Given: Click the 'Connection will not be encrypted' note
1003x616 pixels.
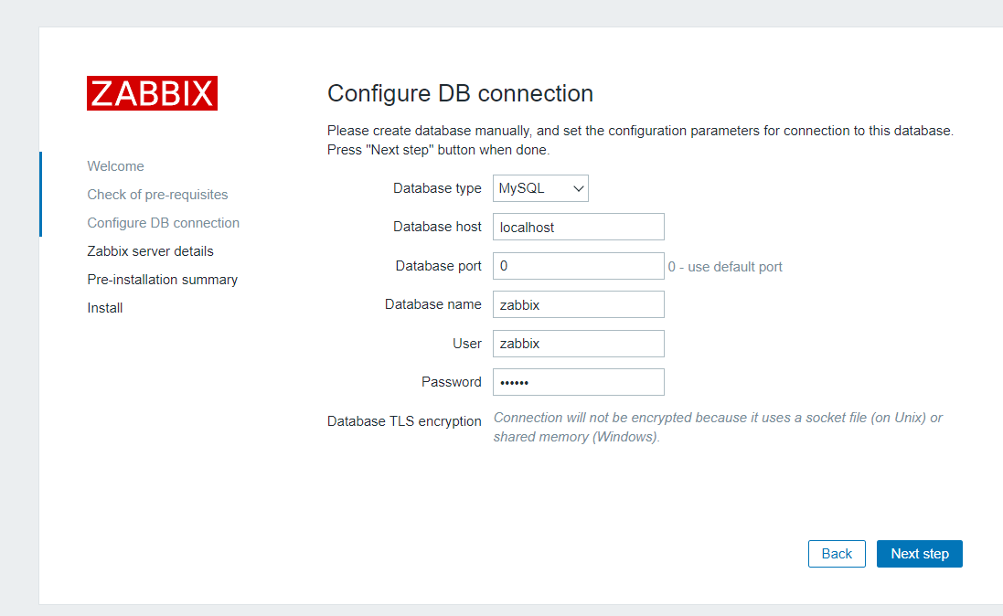Looking at the screenshot, I should (x=718, y=428).
